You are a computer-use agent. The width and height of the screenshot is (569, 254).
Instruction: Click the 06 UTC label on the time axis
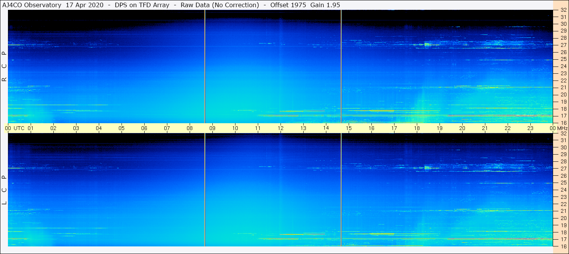[x=144, y=128]
